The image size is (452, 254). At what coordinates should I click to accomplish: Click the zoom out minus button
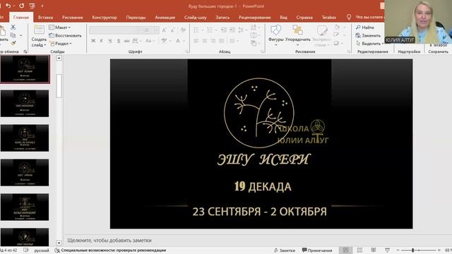[398, 250]
